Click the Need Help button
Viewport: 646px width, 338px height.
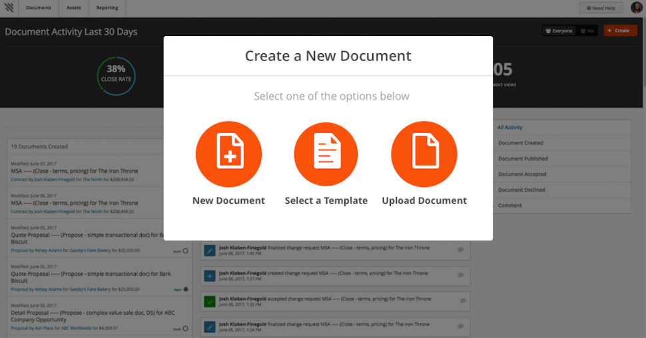tap(601, 8)
